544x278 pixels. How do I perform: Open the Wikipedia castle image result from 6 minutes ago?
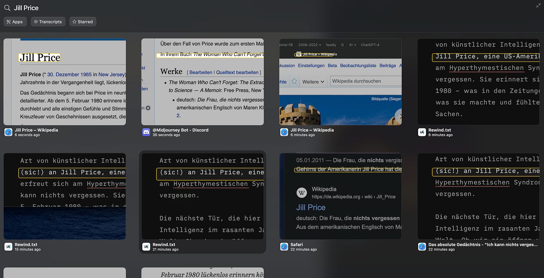(340, 82)
